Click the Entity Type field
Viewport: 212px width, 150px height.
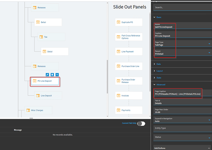point(183,128)
